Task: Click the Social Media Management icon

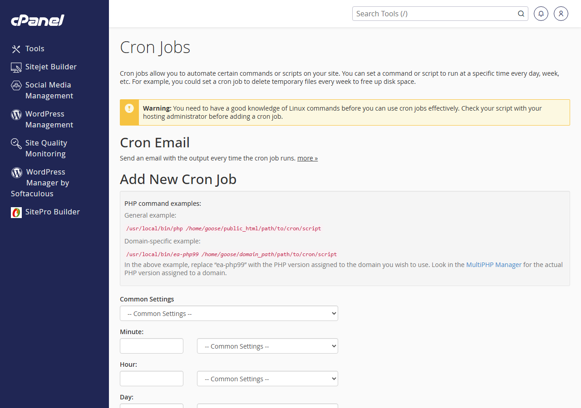Action: 16,85
